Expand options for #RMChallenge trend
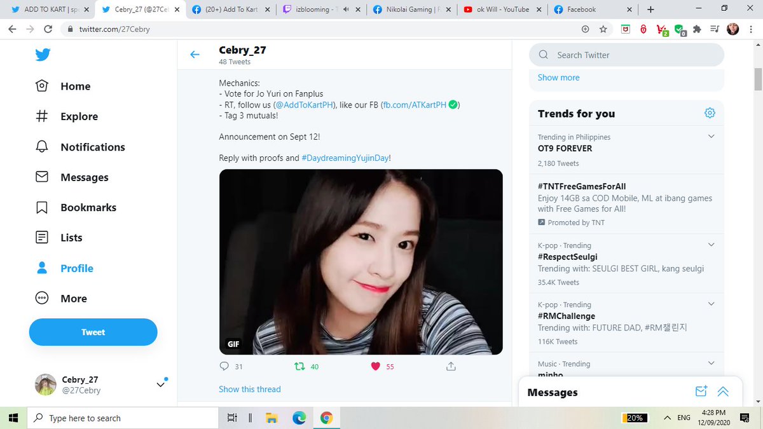The height and width of the screenshot is (429, 763). pyautogui.click(x=711, y=304)
